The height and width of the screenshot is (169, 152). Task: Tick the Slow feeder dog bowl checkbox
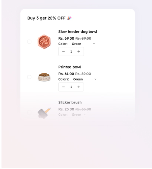pos(29,42)
